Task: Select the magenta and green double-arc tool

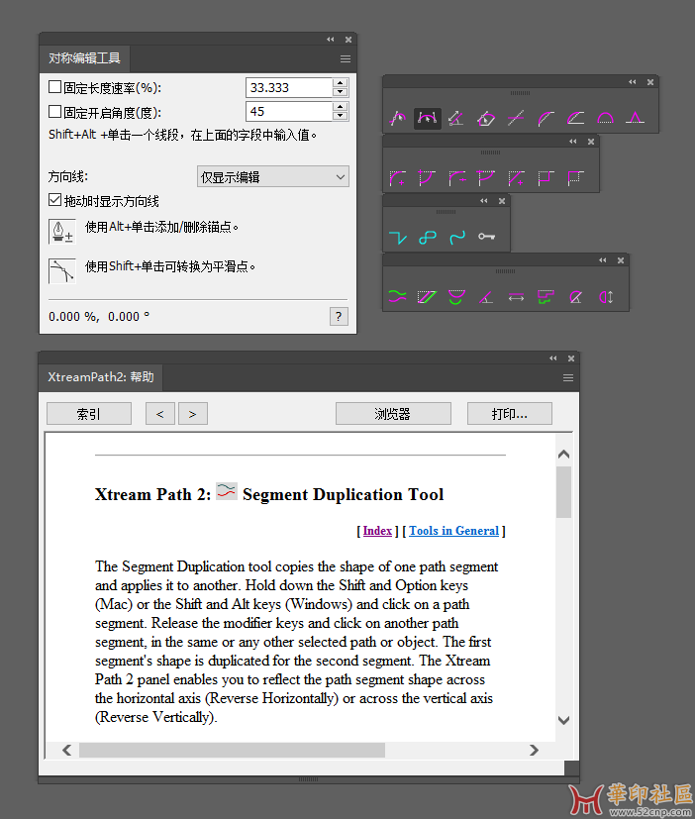Action: click(456, 297)
